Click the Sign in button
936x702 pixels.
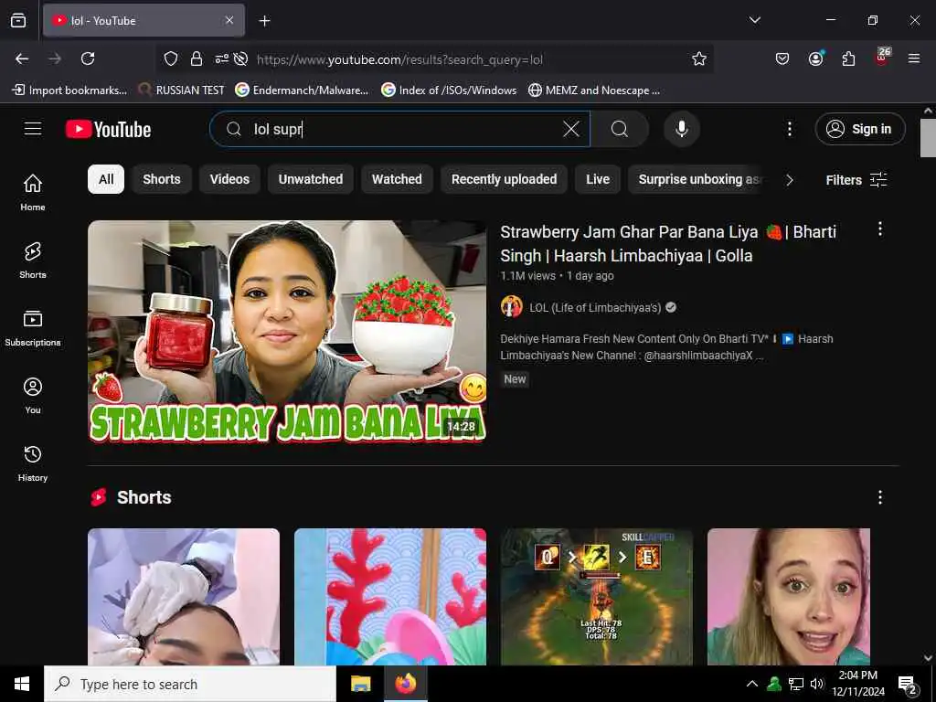pos(859,129)
